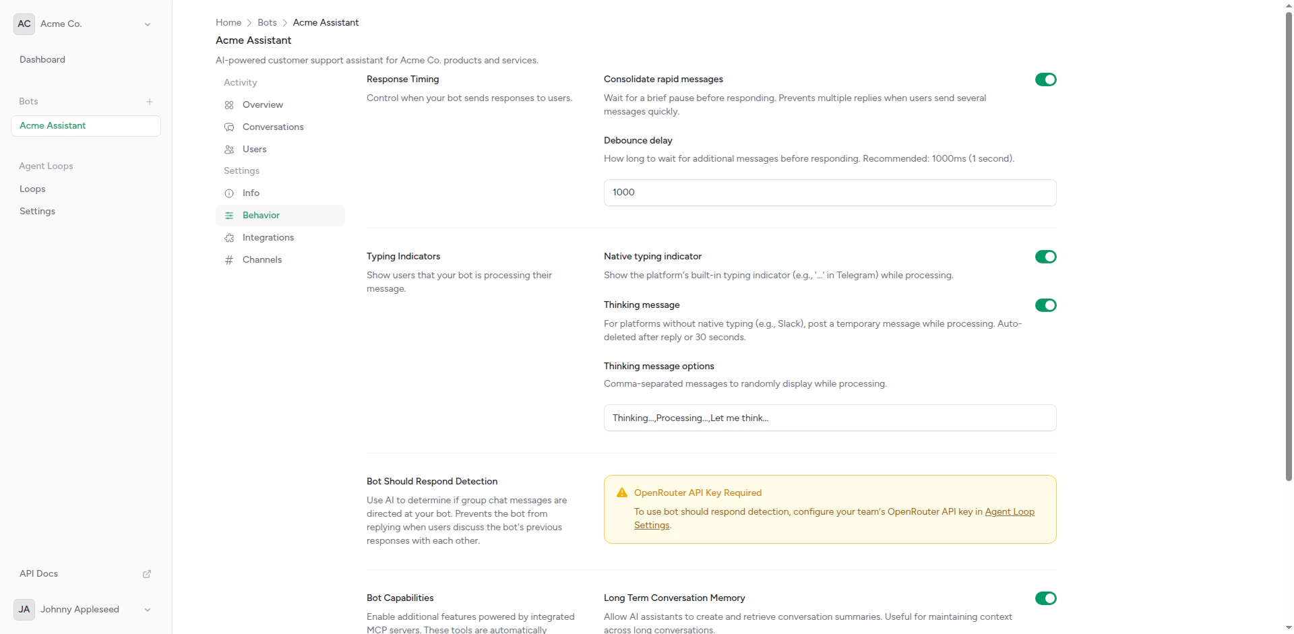Click the Home breadcrumb link
This screenshot has width=1294, height=634.
coord(228,22)
